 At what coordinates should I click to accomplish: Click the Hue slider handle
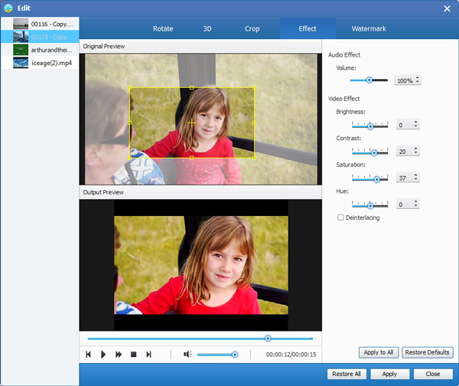coord(370,206)
